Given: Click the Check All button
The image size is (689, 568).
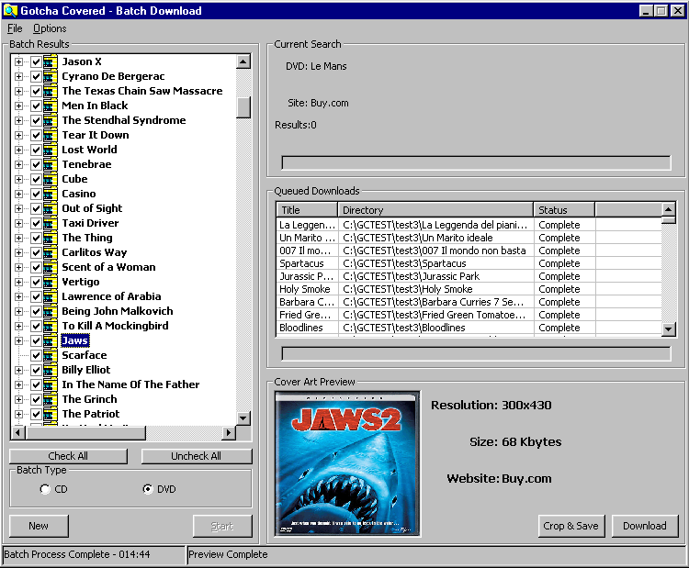Looking at the screenshot, I should coord(68,456).
